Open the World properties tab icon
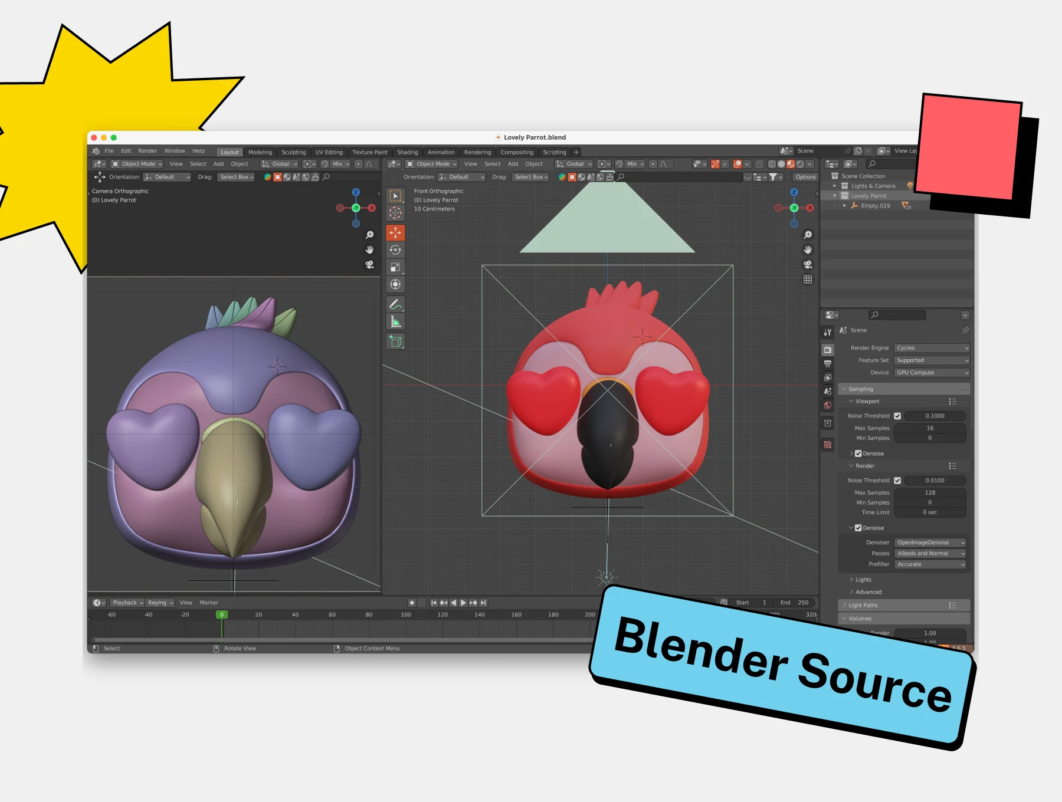This screenshot has height=802, width=1062. click(x=828, y=405)
